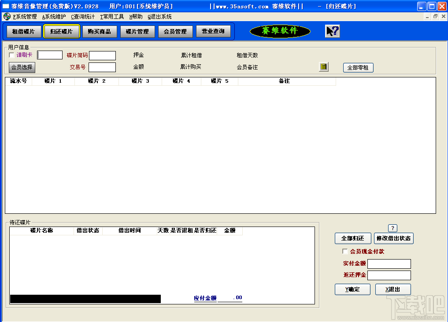Click the black progress bar in 待还碟片
Image resolution: width=448 pixels, height=322 pixels.
click(x=85, y=299)
